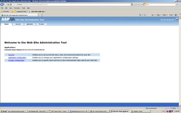Open the File menu
The image size is (181, 113).
click(x=2, y=8)
